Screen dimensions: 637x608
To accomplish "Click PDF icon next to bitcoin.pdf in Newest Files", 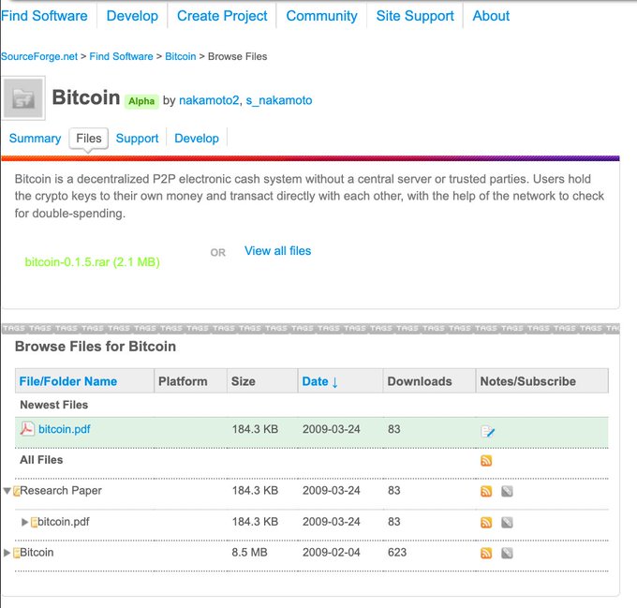I will (27, 428).
